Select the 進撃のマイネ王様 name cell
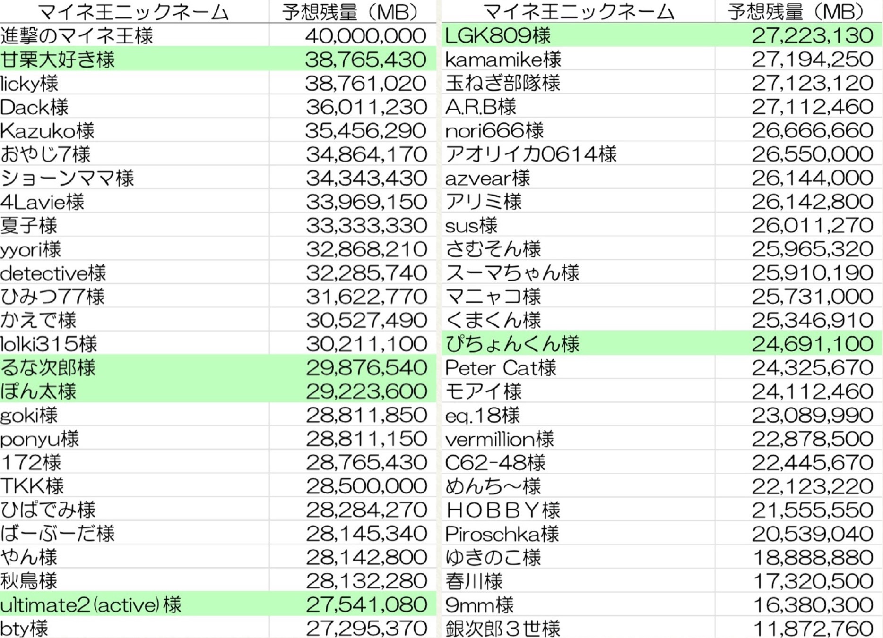Viewport: 883px width, 638px height. (77, 36)
